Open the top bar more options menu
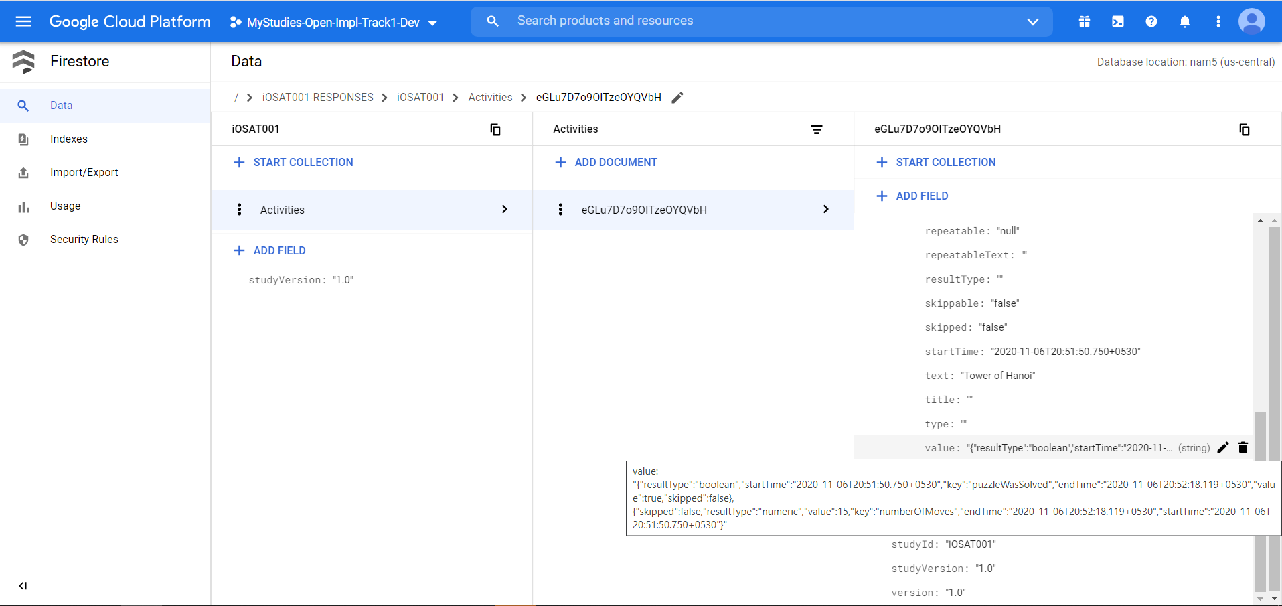Viewport: 1282px width, 606px height. [x=1218, y=22]
